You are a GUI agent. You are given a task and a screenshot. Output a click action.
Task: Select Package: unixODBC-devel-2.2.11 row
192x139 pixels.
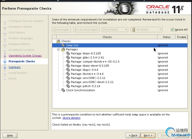(120, 82)
